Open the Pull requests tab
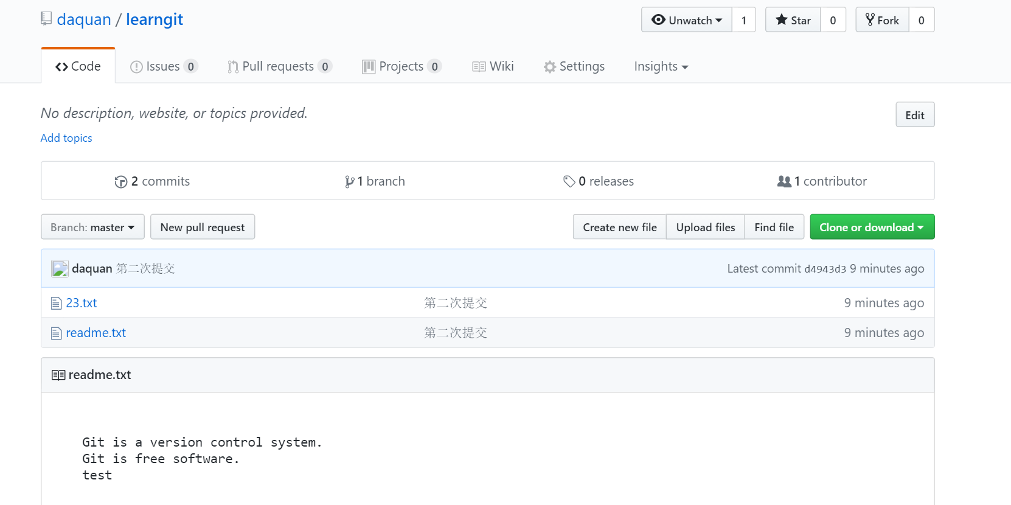Screen dimensions: 1011x505 pos(280,66)
